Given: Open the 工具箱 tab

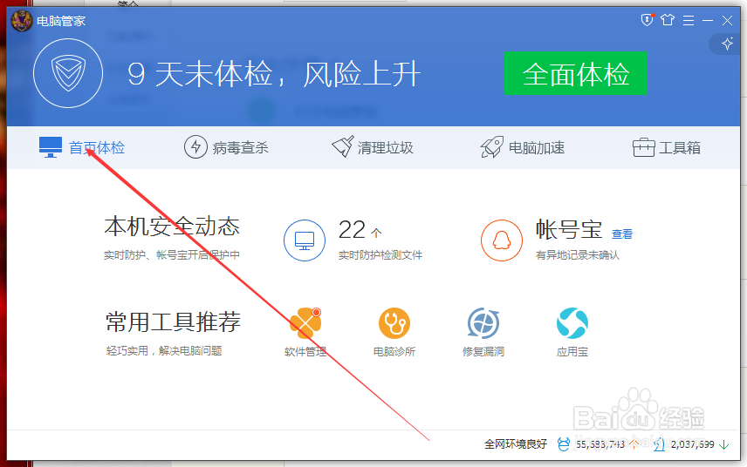Looking at the screenshot, I should [667, 147].
